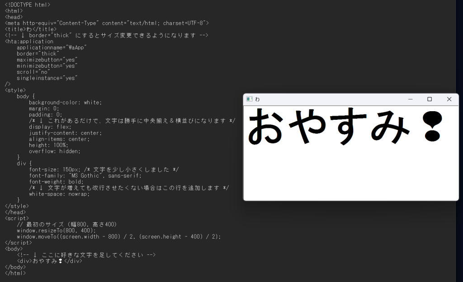Click the large heart exclamation symbol in the window
This screenshot has height=282, width=463.
click(x=432, y=127)
